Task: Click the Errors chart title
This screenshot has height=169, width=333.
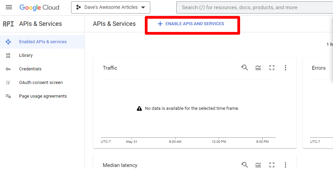Action: [x=319, y=68]
